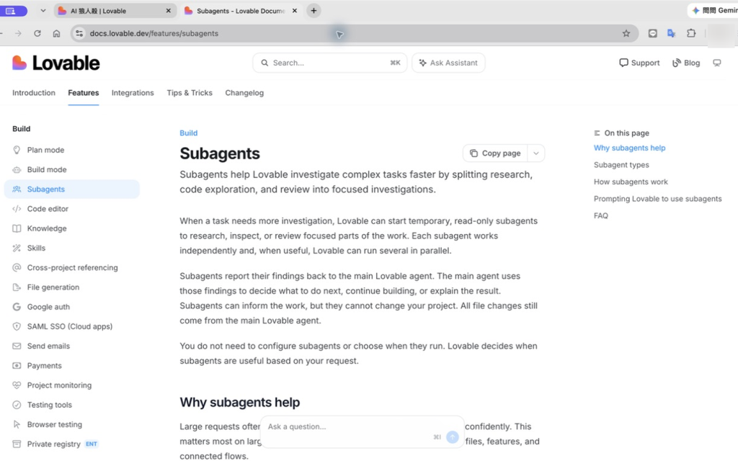Expand the Copy page dropdown arrow
Image resolution: width=738 pixels, height=461 pixels.
click(x=535, y=153)
